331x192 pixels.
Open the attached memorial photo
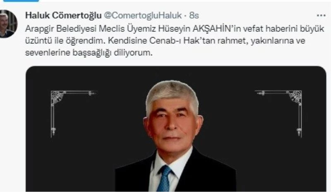176,129
